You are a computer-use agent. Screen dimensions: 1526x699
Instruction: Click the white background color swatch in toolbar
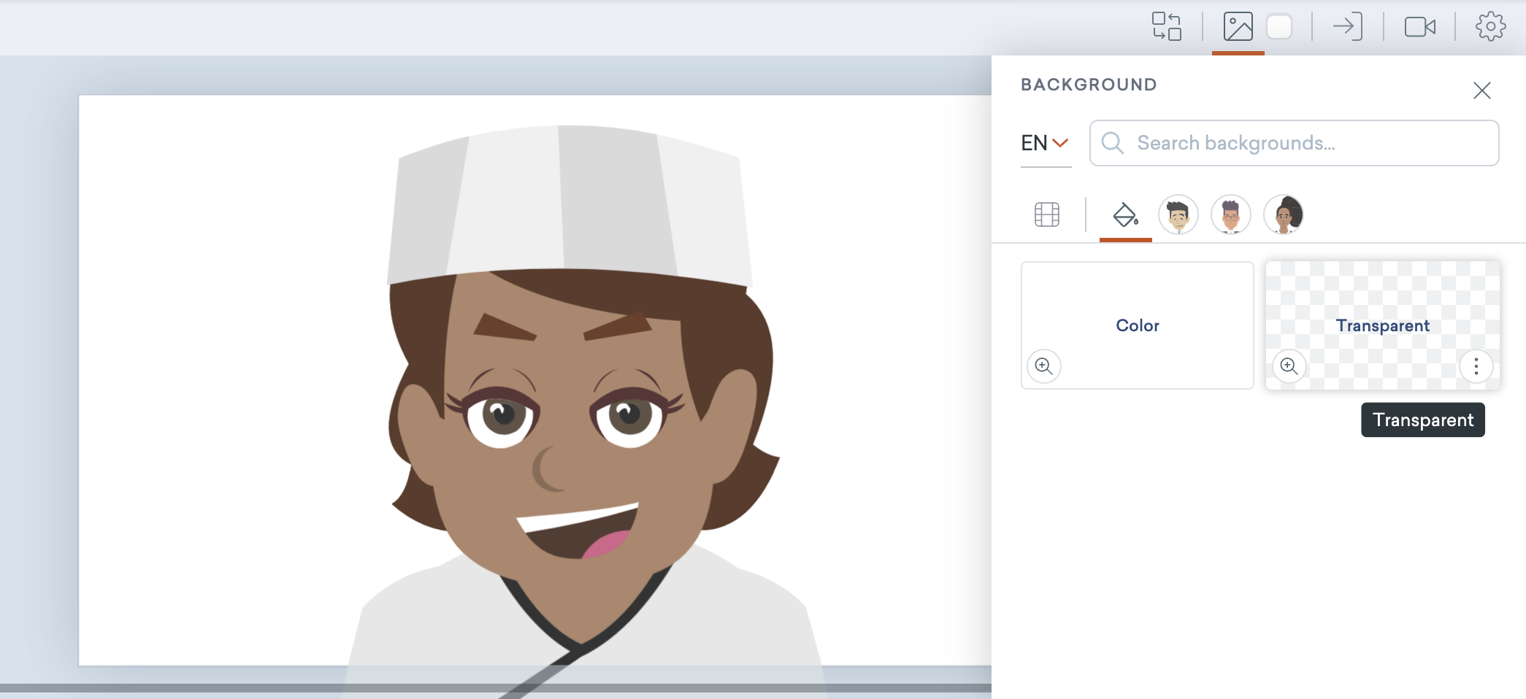[x=1279, y=27]
